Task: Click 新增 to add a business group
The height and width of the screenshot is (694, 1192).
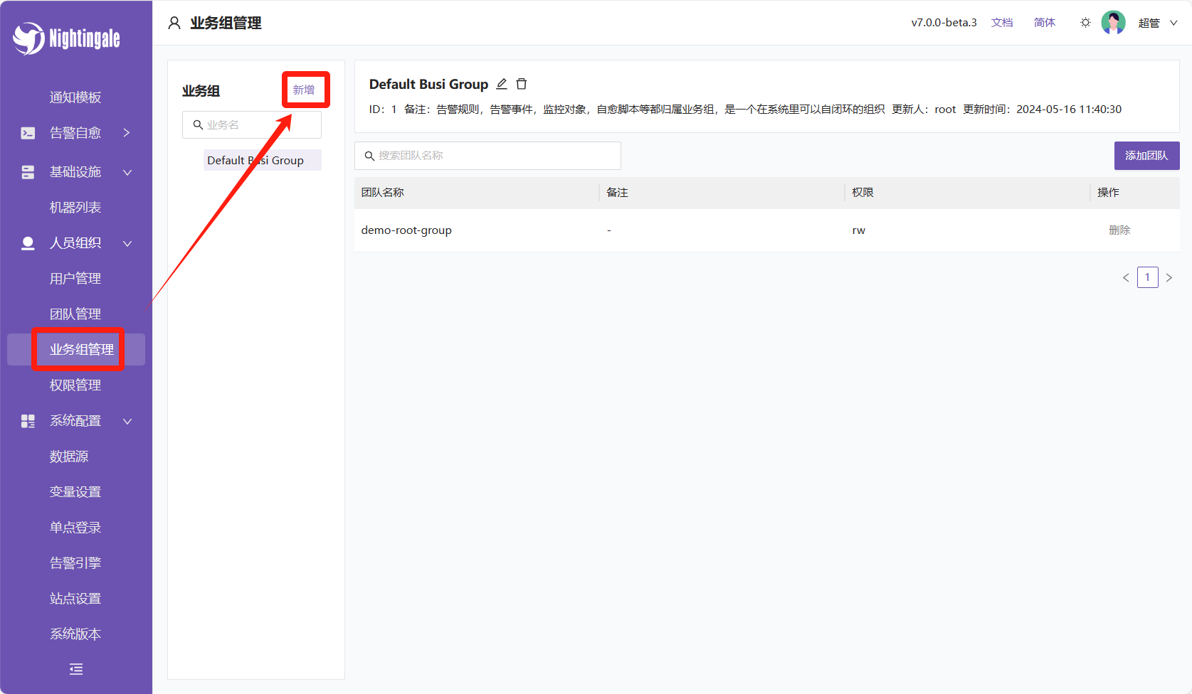Action: 304,90
